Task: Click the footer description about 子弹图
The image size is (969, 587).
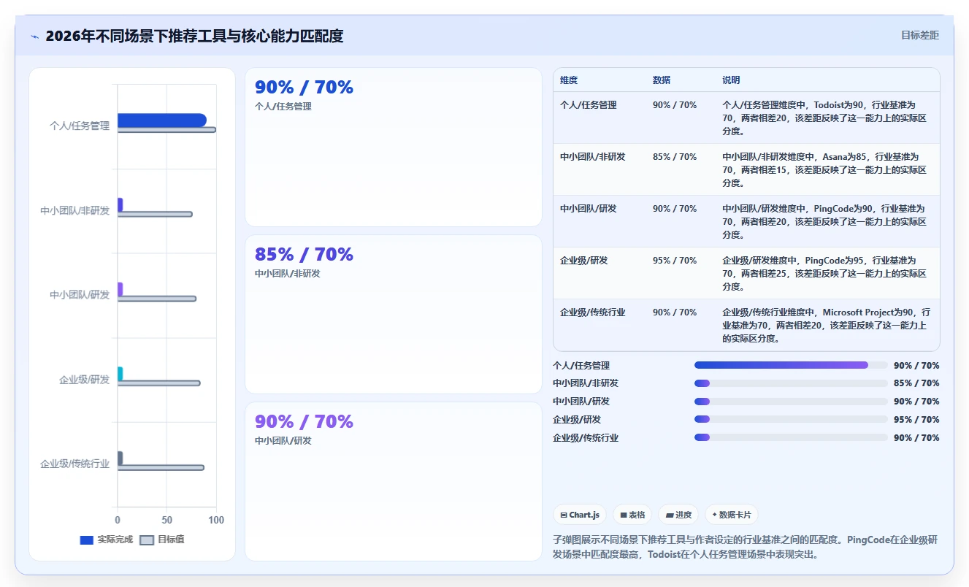Action: (x=745, y=548)
